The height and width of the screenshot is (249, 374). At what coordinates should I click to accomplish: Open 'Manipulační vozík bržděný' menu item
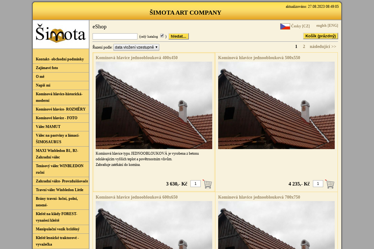pyautogui.click(x=61, y=229)
